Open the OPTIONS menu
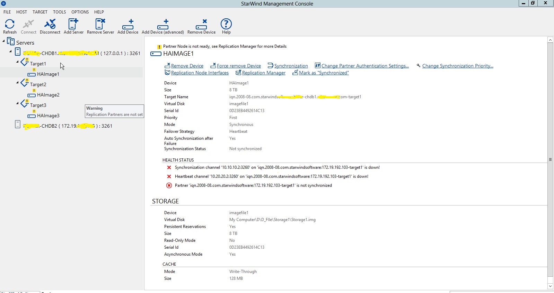This screenshot has height=293, width=554. [80, 12]
